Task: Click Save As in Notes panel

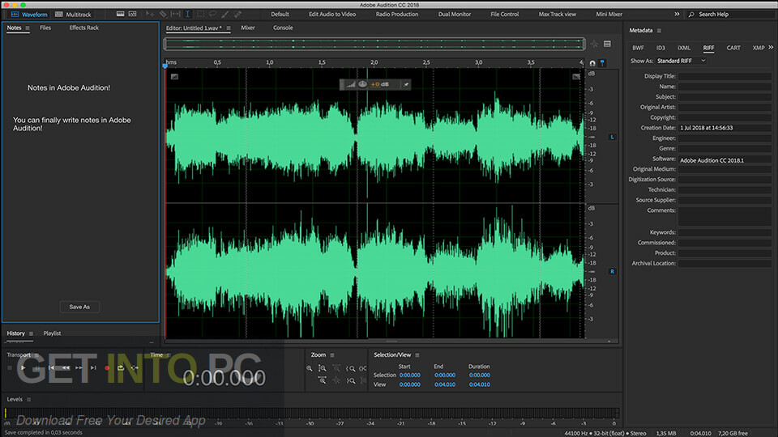Action: tap(79, 307)
